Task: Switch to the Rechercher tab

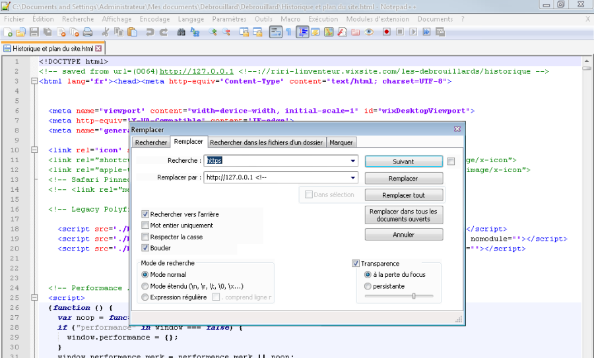Action: pyautogui.click(x=150, y=142)
